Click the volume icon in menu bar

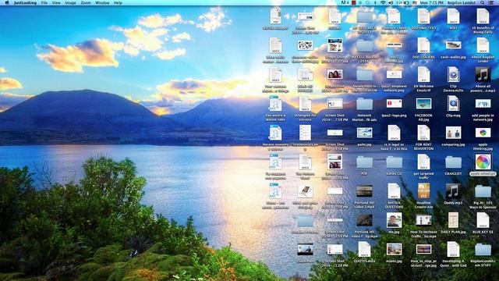coord(391,2)
